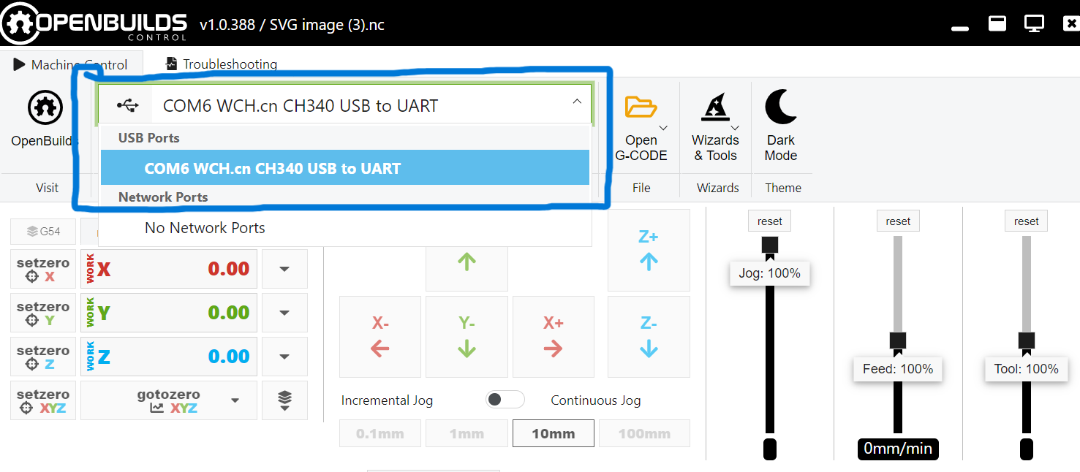Viewport: 1080px width, 472px height.
Task: Click the Network Ports group header
Action: pyautogui.click(x=163, y=197)
